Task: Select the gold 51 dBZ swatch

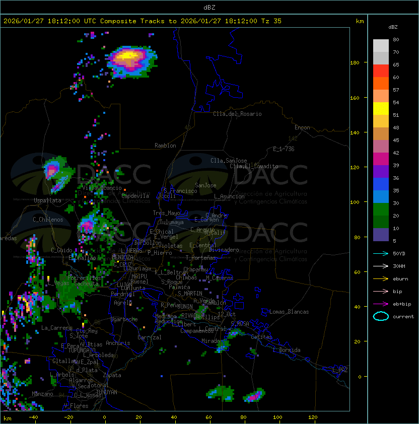Action: click(x=381, y=121)
